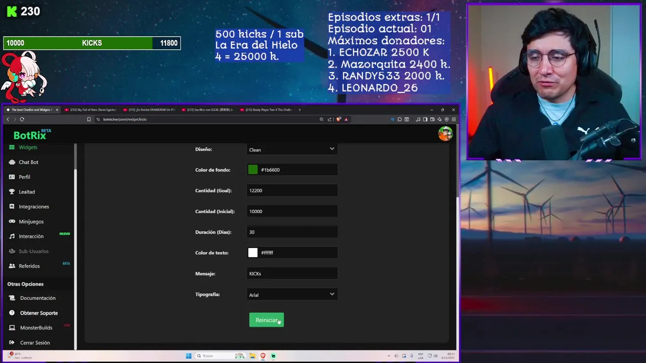646x363 pixels.
Task: Click the browser forward arrow
Action: 15,119
